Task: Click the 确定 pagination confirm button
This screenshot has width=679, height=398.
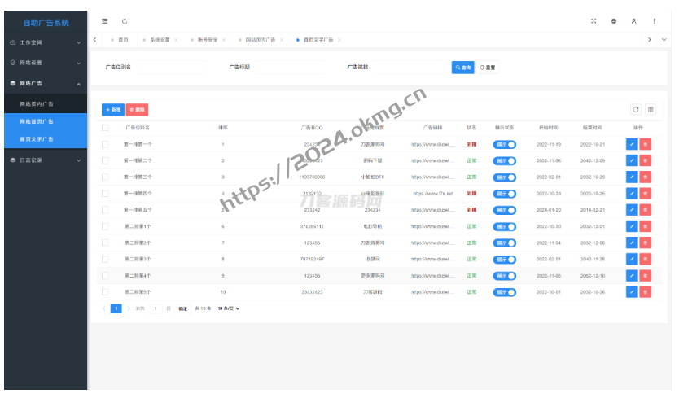Action: coord(183,308)
